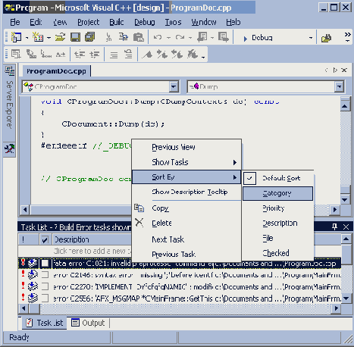Viewport: 354px width, 347px height.
Task: Click the Open folder icon
Action: point(60,37)
